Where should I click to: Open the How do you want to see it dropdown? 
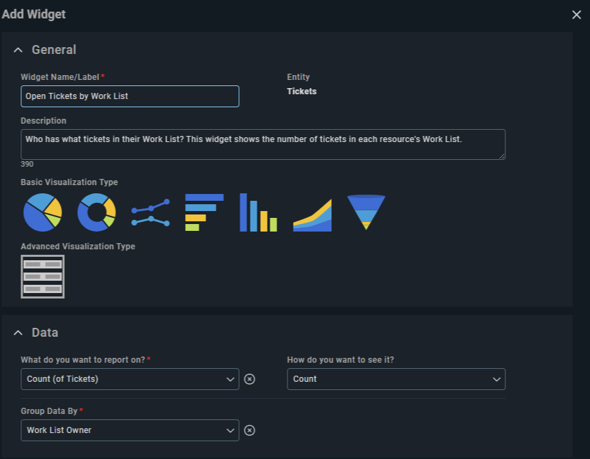(x=396, y=379)
